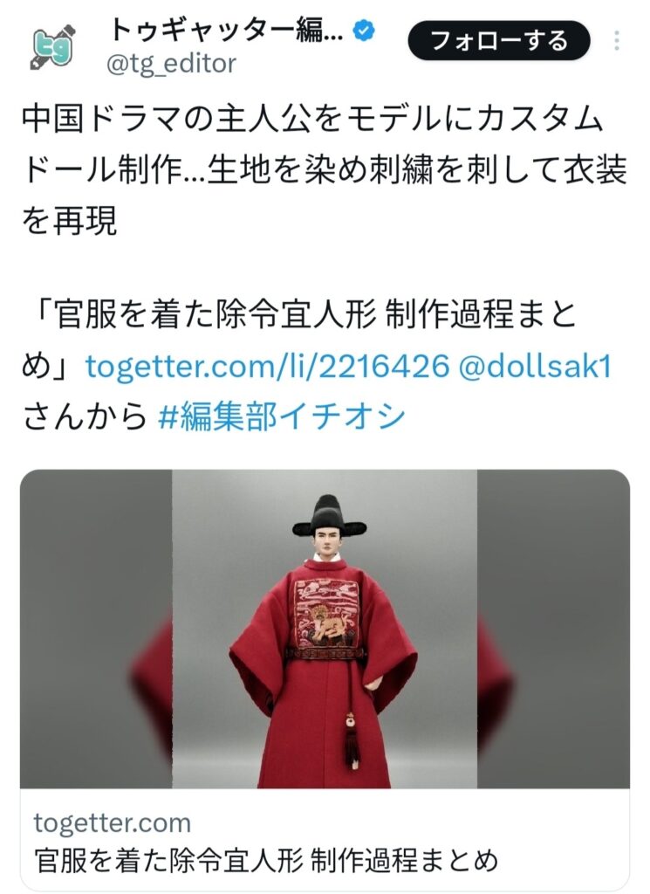The height and width of the screenshot is (894, 650).
Task: Click the さんから text before hashtag
Action: [x=85, y=416]
